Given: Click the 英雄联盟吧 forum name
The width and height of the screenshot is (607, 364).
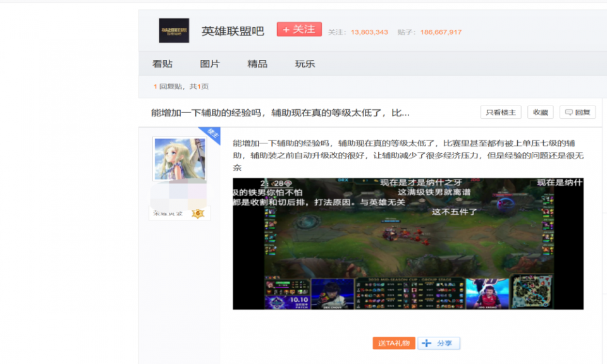Looking at the screenshot, I should (233, 31).
